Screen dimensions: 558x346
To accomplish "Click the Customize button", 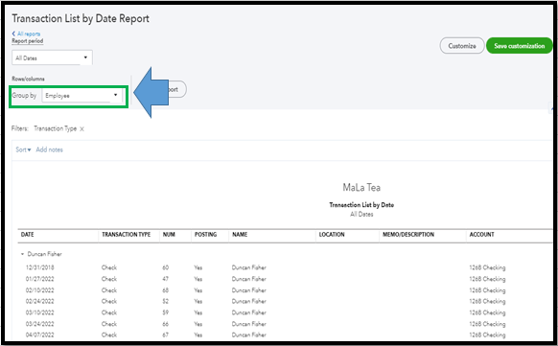I will pos(462,46).
